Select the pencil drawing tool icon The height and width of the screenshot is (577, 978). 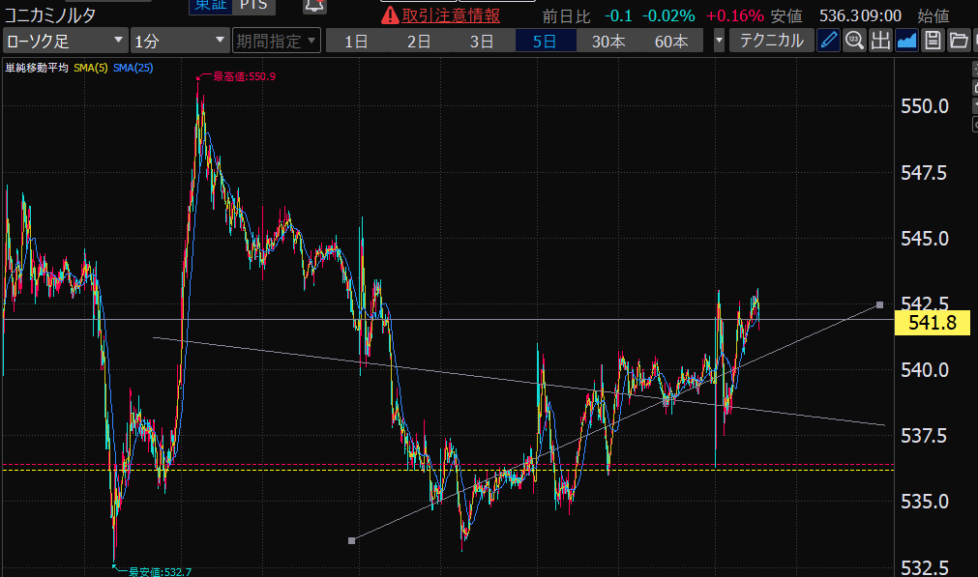pyautogui.click(x=829, y=40)
